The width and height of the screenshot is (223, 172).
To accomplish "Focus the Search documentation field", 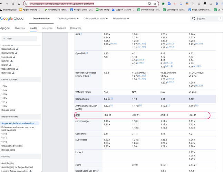I will [x=206, y=19].
